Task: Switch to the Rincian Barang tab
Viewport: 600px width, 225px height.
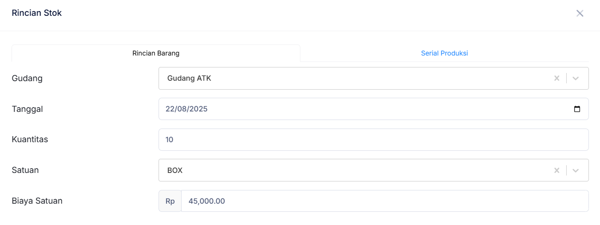Action: click(x=156, y=53)
